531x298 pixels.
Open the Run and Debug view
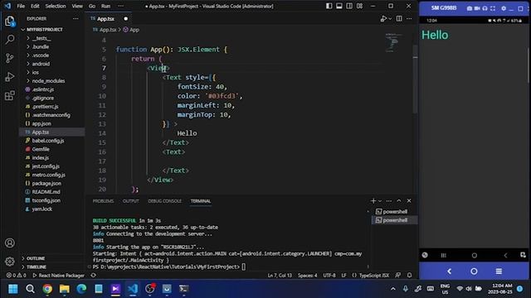click(10, 77)
